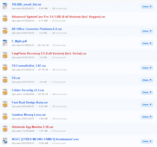
Task: Click the 'Uploaded 02/20/2010' date text
Action: (23, 9)
